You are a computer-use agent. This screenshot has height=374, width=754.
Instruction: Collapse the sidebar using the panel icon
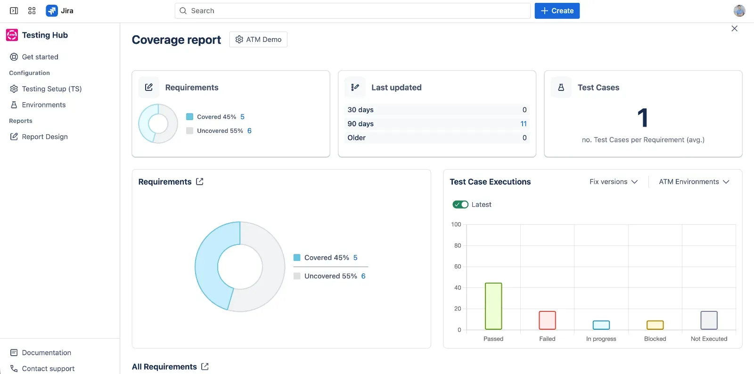coord(14,10)
